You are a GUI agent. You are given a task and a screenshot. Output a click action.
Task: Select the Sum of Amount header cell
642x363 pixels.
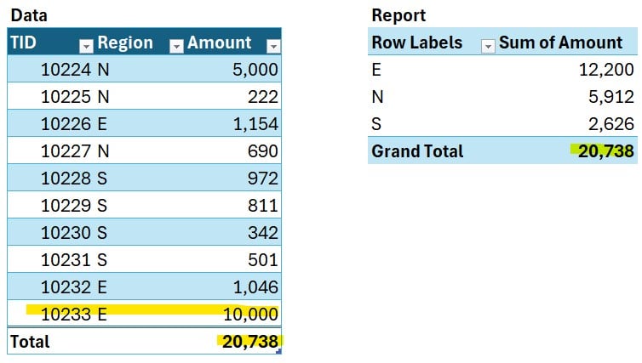click(560, 43)
